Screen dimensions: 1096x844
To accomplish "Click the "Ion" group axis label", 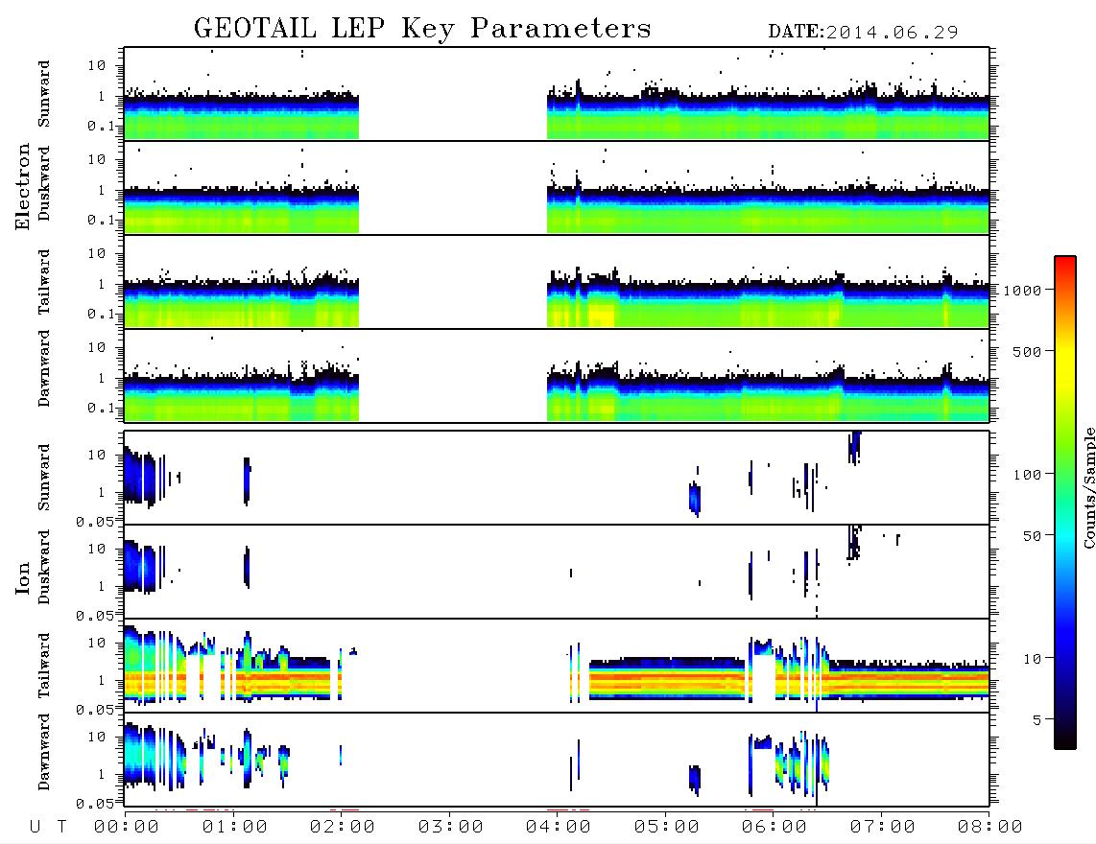I will tap(22, 577).
